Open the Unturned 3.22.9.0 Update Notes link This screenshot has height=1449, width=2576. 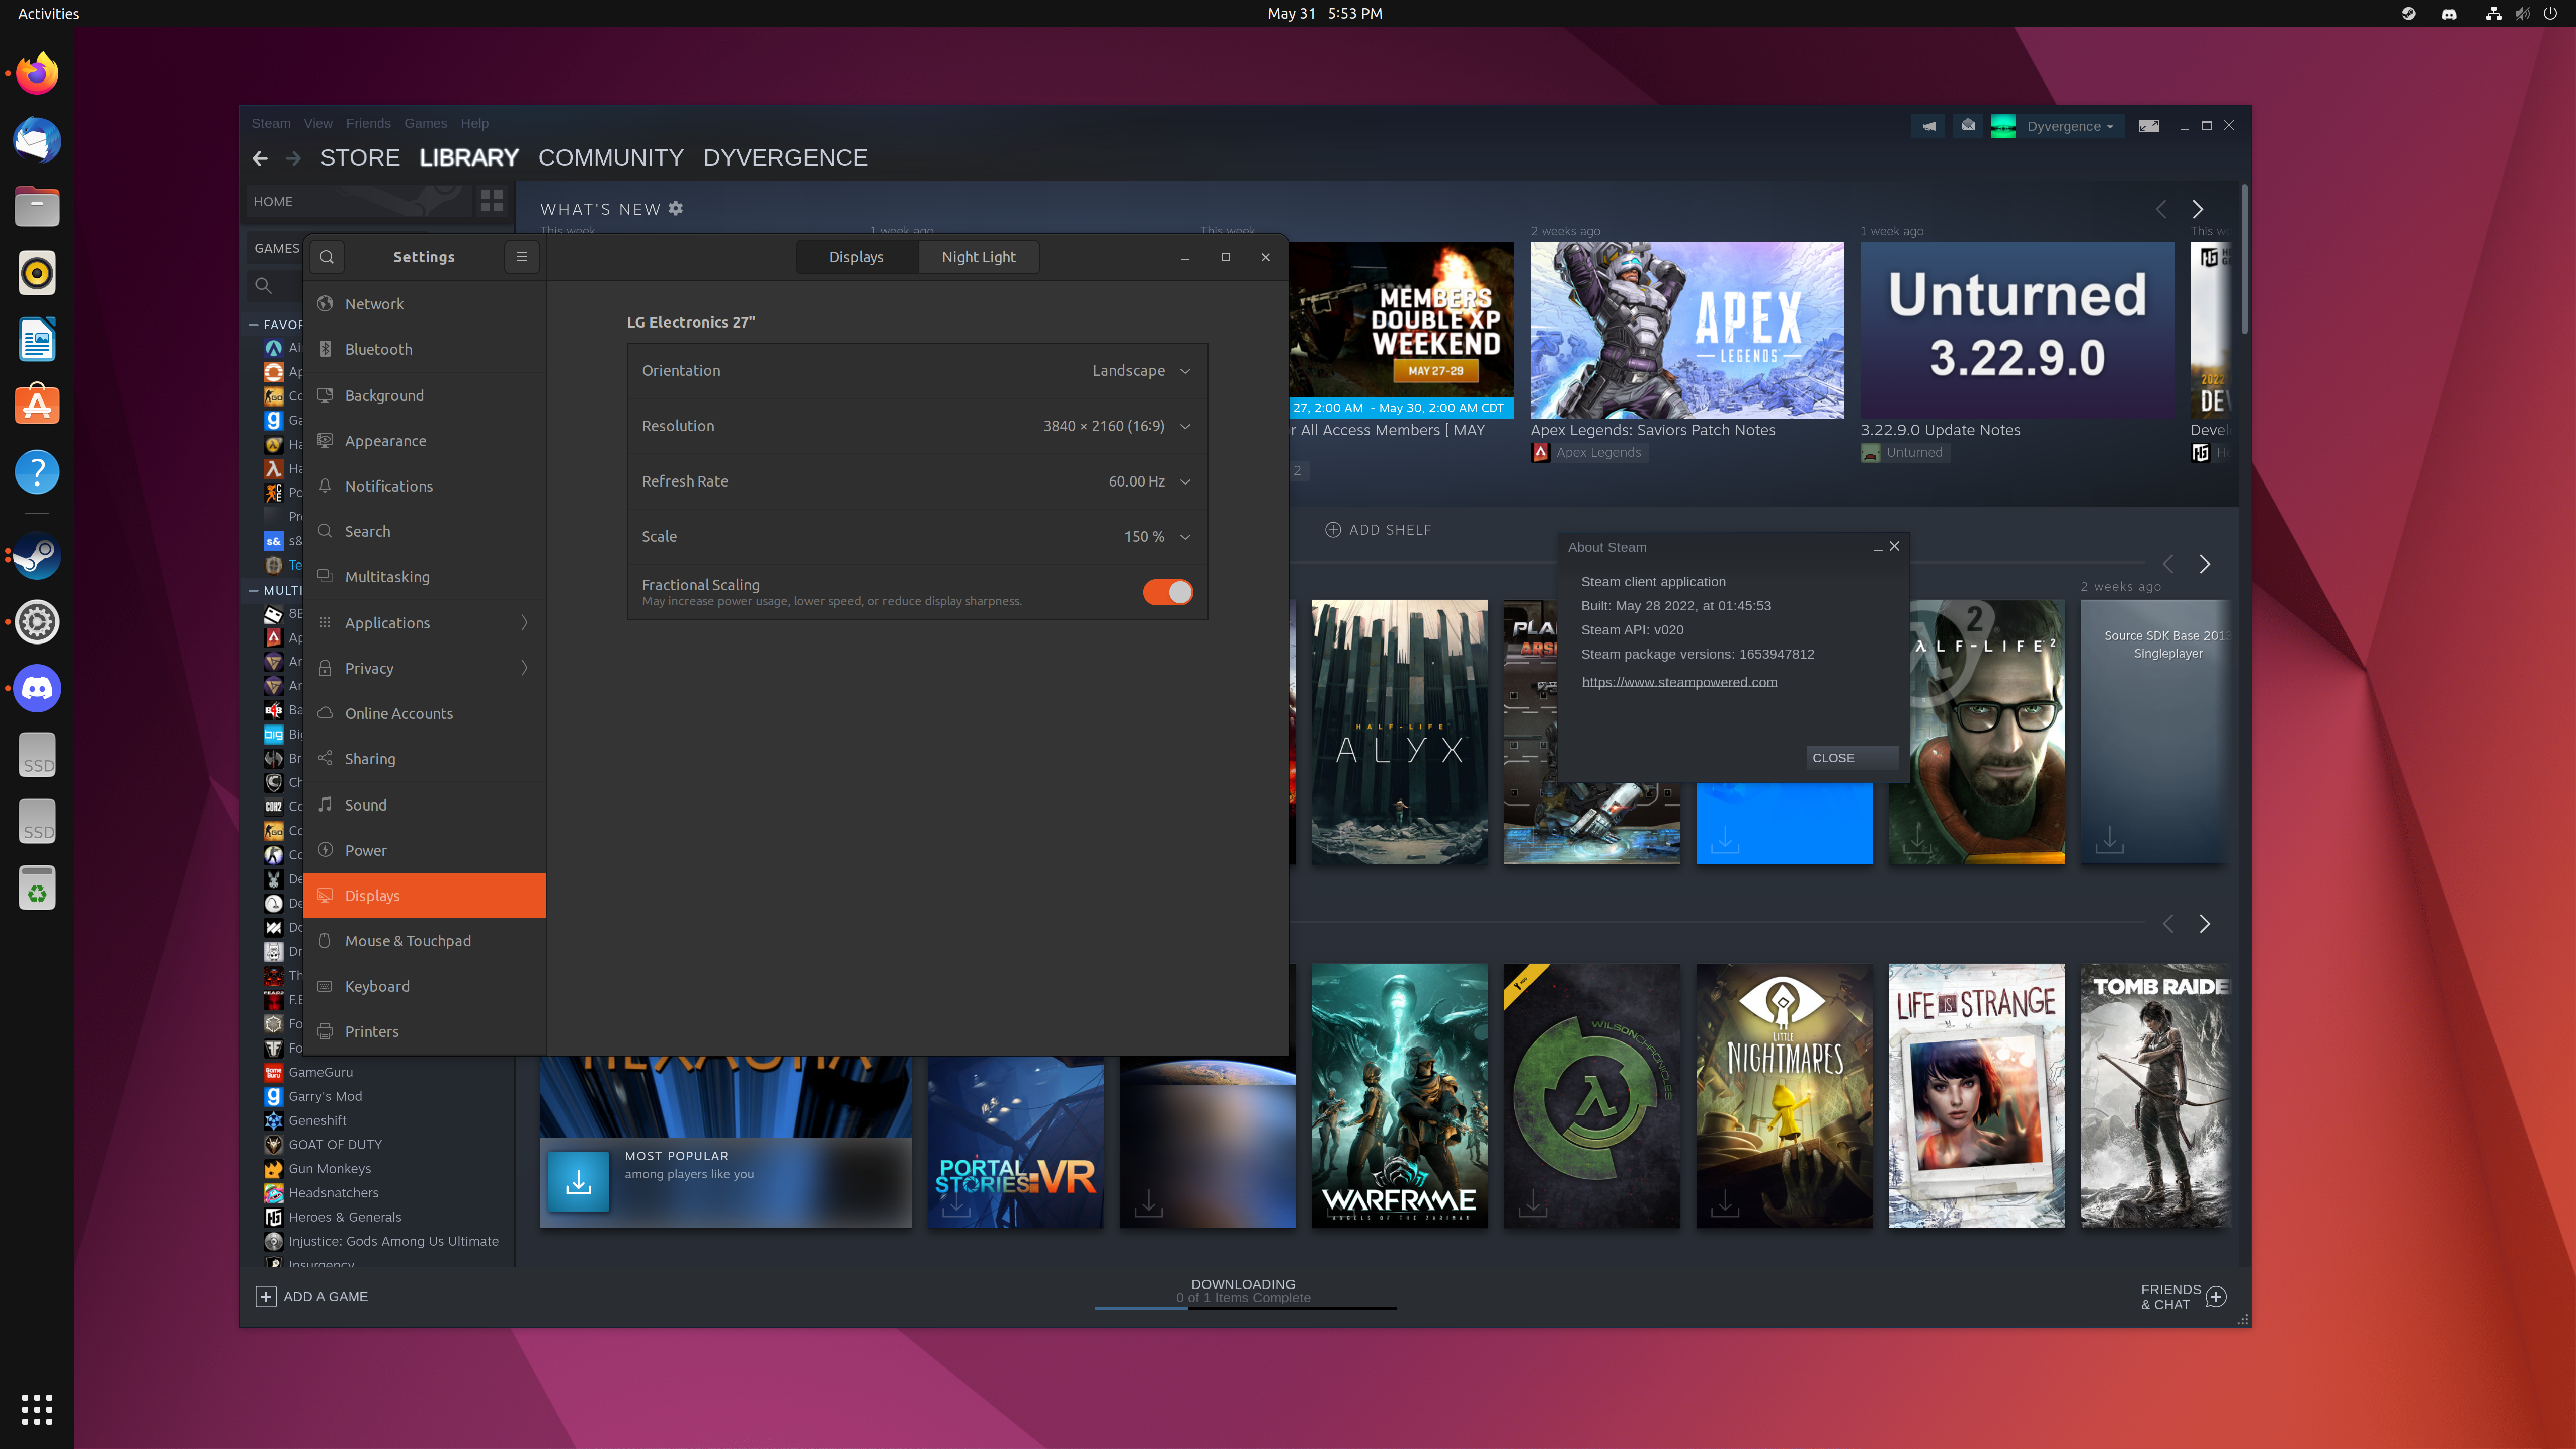[1940, 430]
